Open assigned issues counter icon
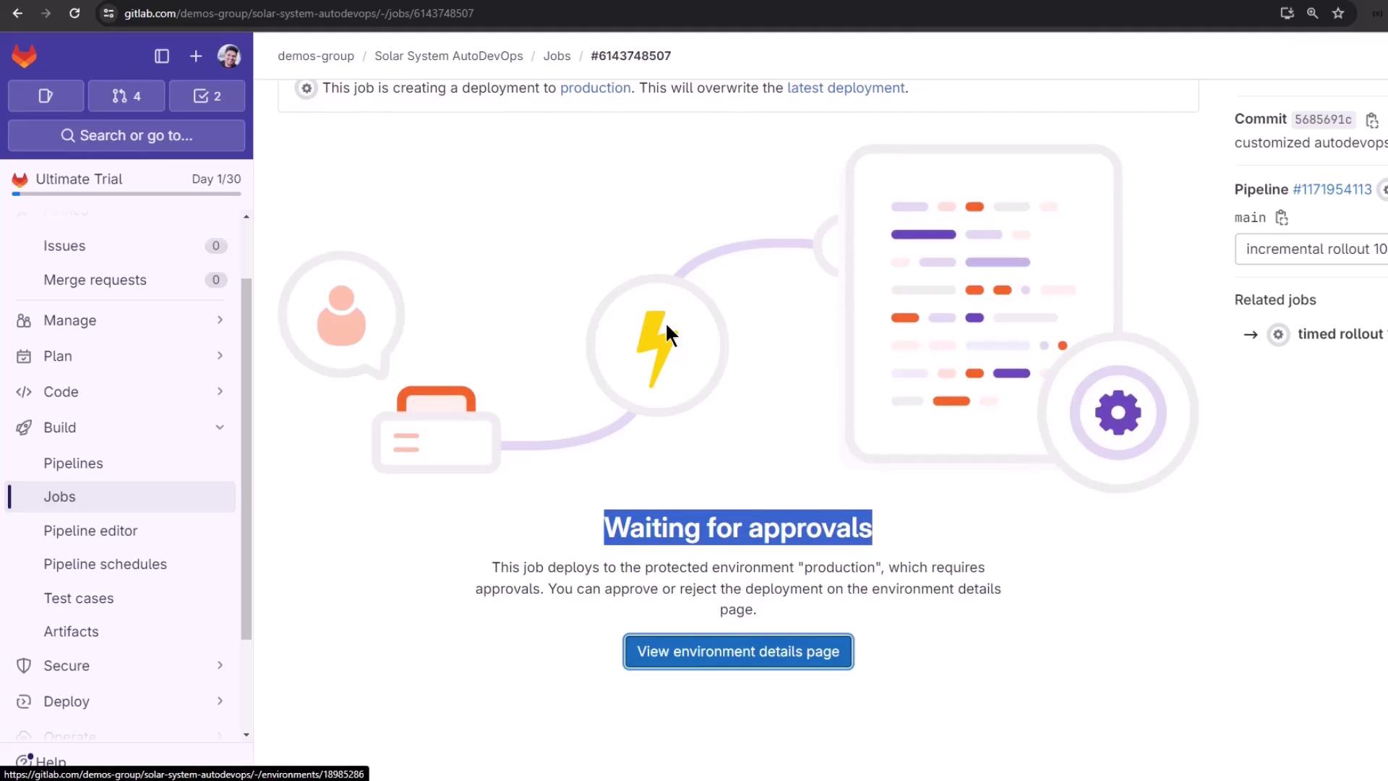Image resolution: width=1388 pixels, height=781 pixels. coord(46,95)
